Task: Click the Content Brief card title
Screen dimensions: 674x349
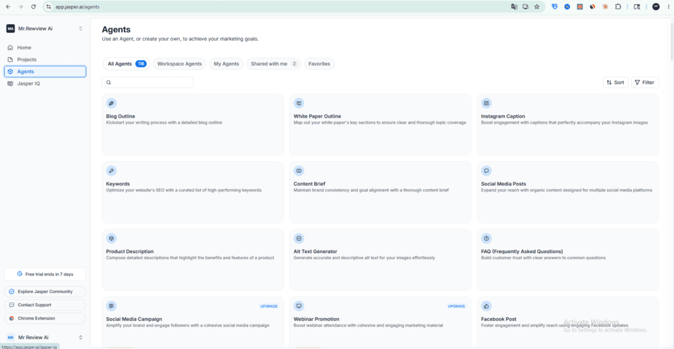Action: [309, 184]
